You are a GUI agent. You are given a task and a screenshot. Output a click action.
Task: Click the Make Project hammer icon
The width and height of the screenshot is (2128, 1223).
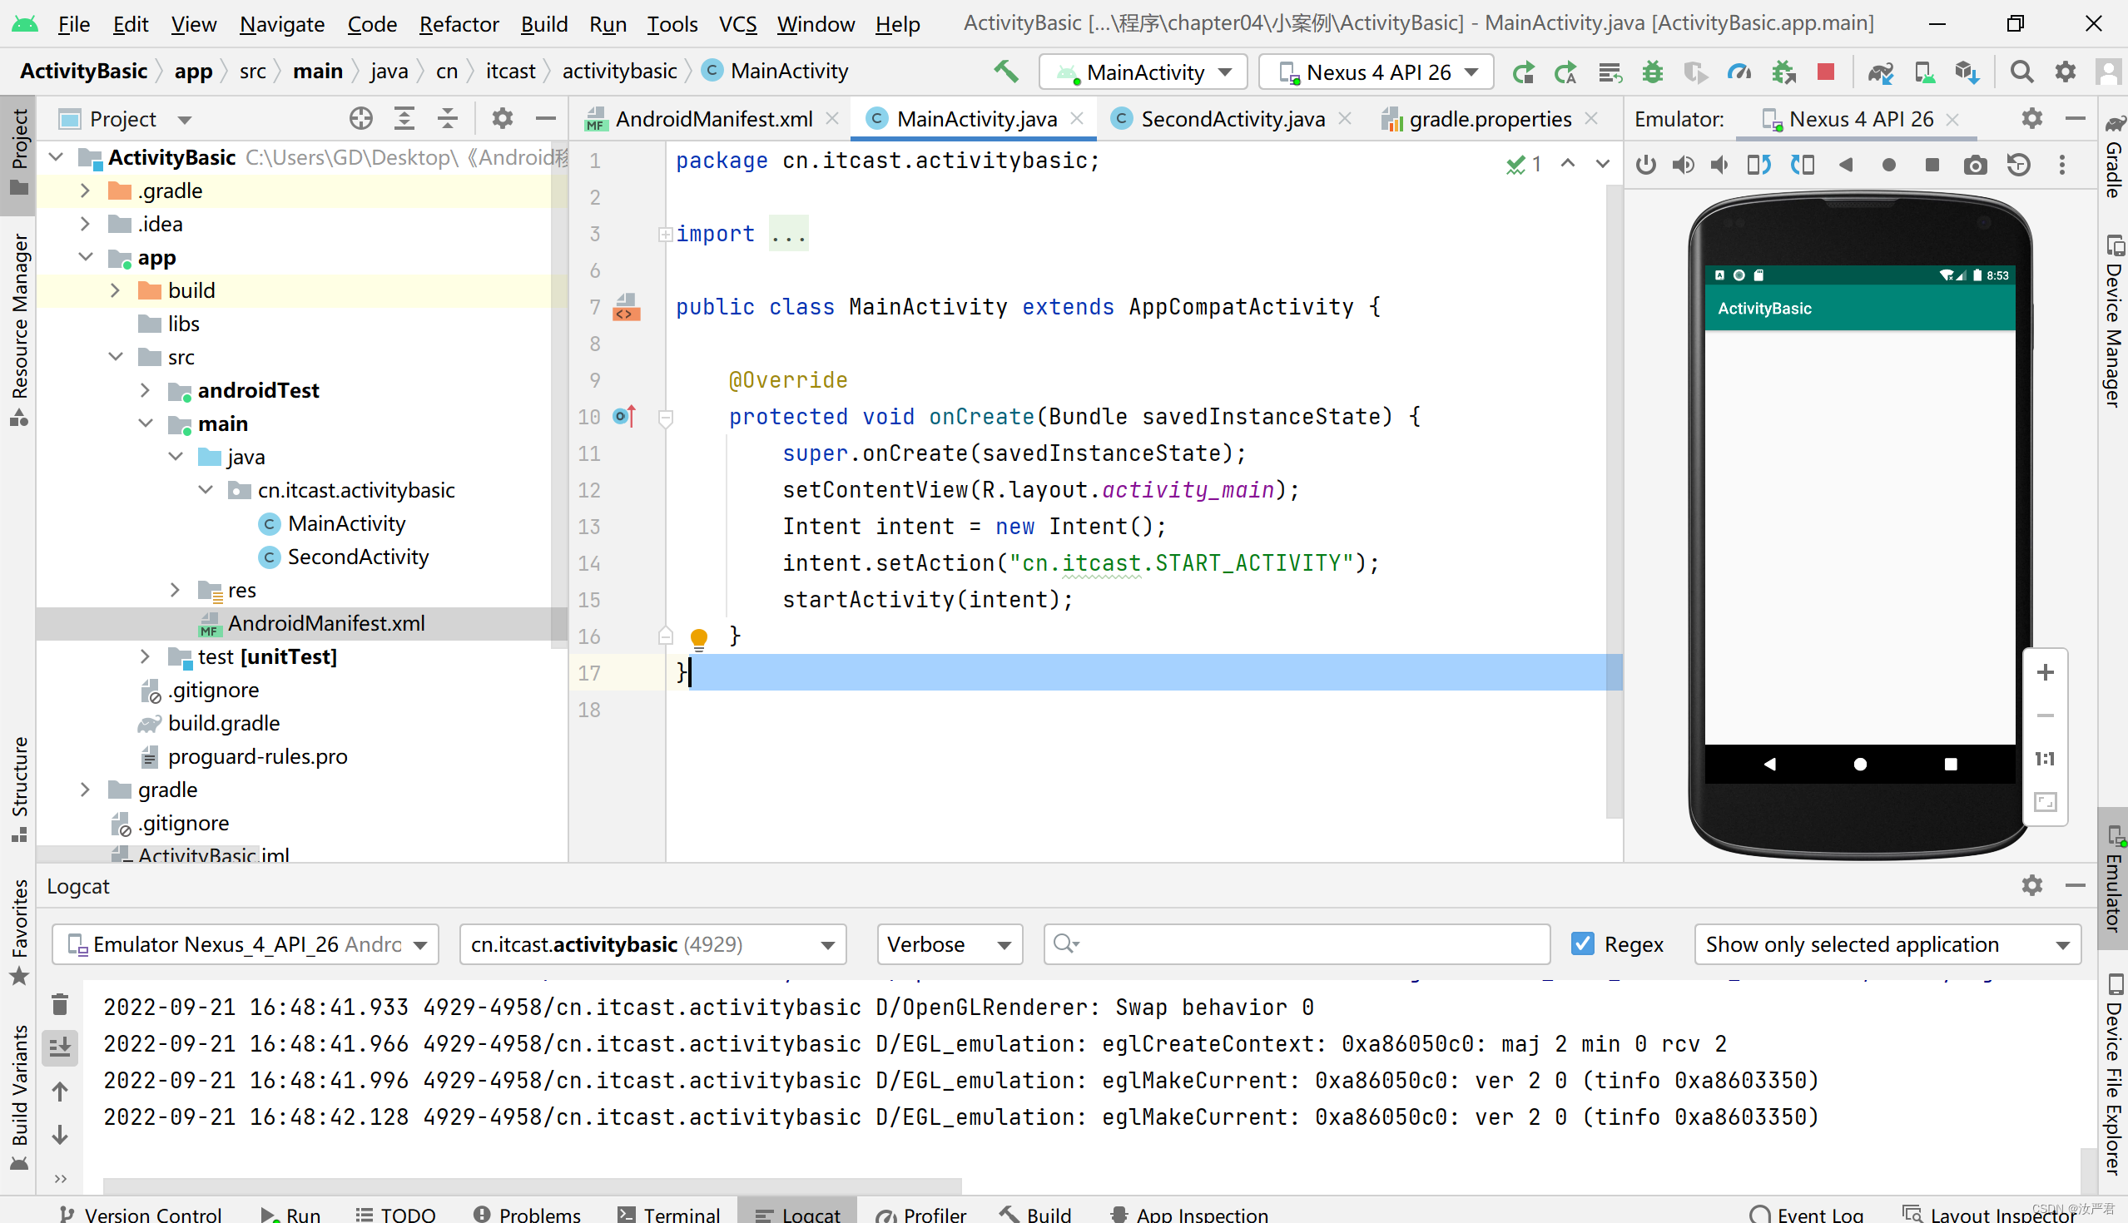1005,72
